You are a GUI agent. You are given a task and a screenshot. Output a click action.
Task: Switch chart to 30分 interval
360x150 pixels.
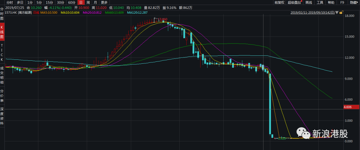(x=61, y=3)
